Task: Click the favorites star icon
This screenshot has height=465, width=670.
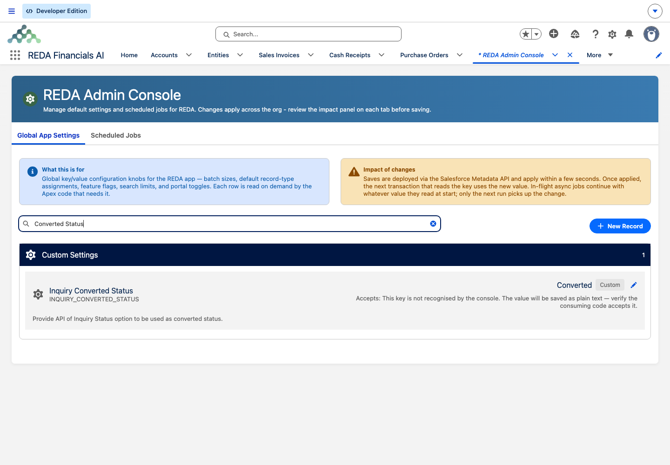Action: (x=526, y=34)
